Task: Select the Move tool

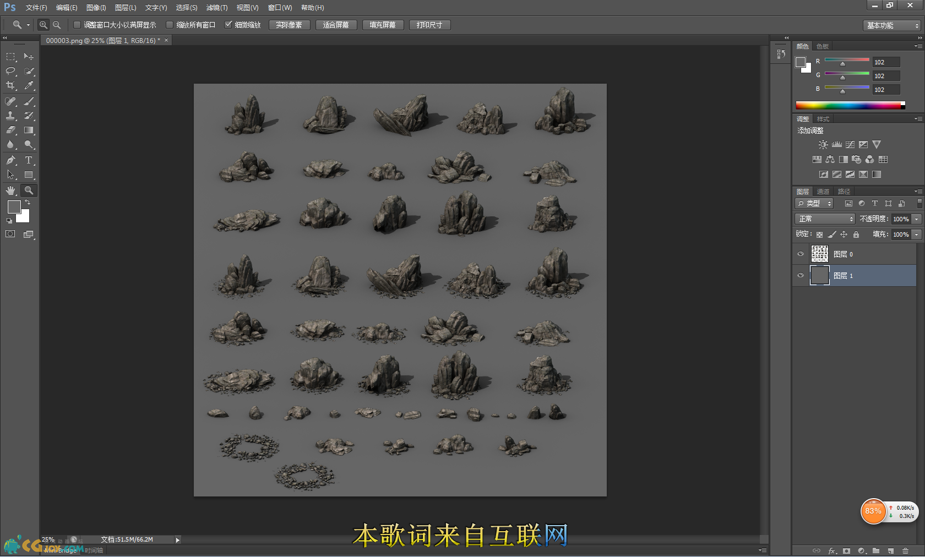Action: point(29,57)
